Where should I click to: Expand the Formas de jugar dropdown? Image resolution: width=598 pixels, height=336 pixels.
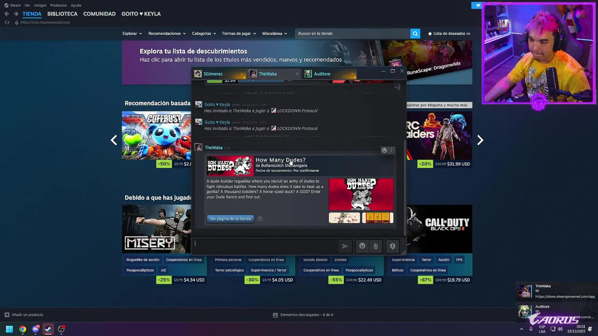point(239,34)
